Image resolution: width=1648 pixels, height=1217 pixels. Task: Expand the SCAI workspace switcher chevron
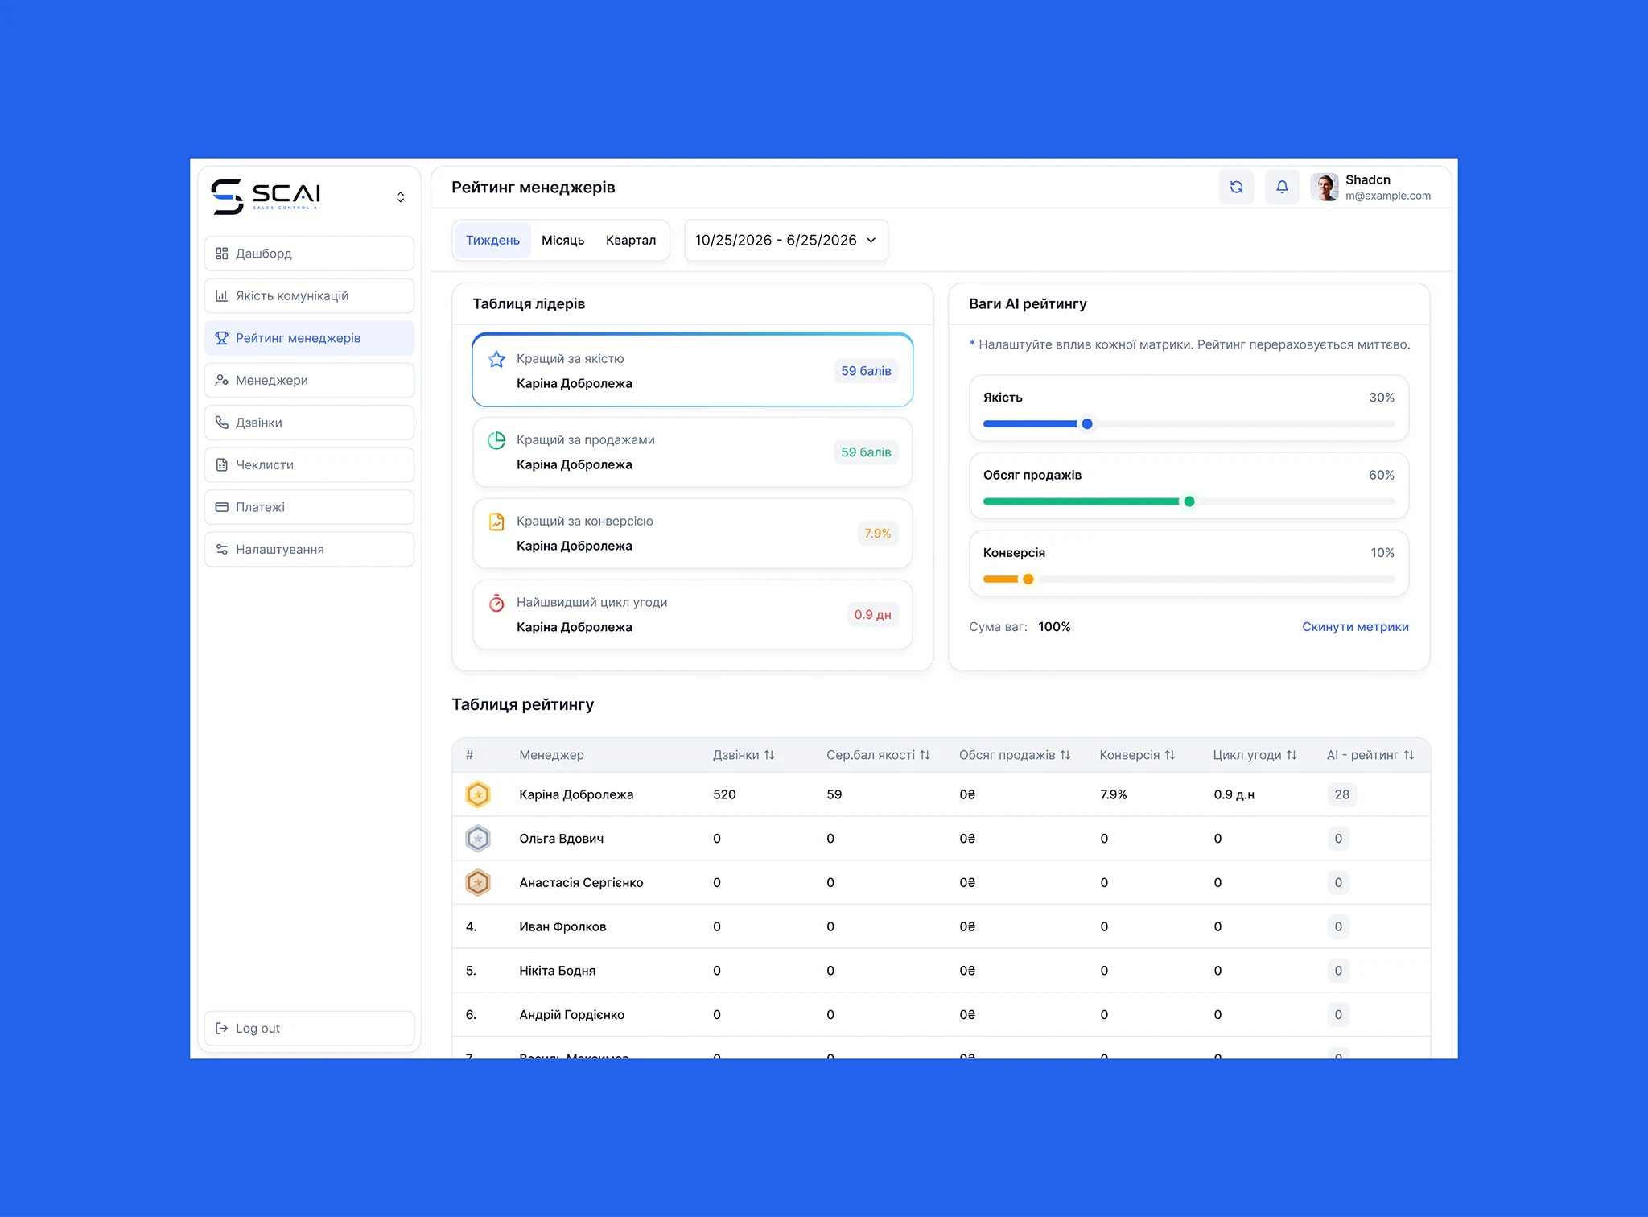pos(400,197)
